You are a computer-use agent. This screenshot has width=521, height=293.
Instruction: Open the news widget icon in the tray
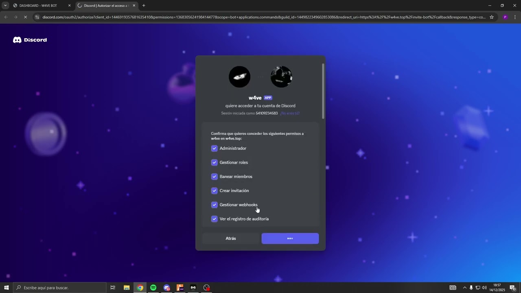click(453, 288)
